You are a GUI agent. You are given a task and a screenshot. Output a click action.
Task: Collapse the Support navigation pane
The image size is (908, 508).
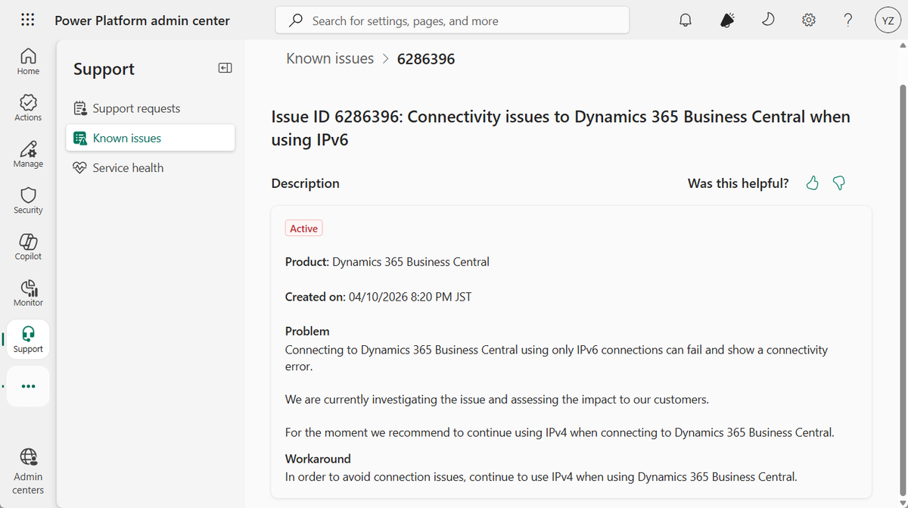pyautogui.click(x=225, y=67)
